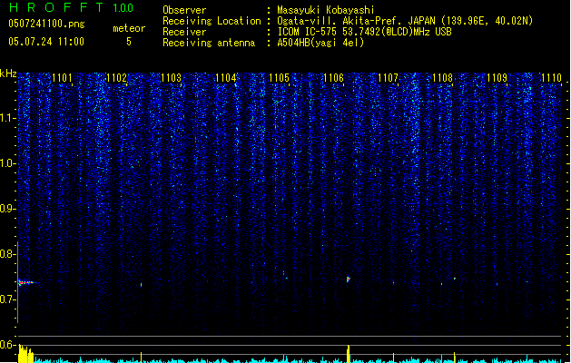571x363 pixels.
Task: Click the version number 1.0.0
Action: pyautogui.click(x=123, y=8)
